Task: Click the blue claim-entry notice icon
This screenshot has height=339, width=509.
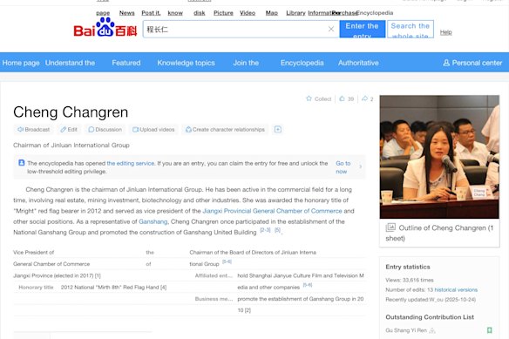Action: pos(22,163)
